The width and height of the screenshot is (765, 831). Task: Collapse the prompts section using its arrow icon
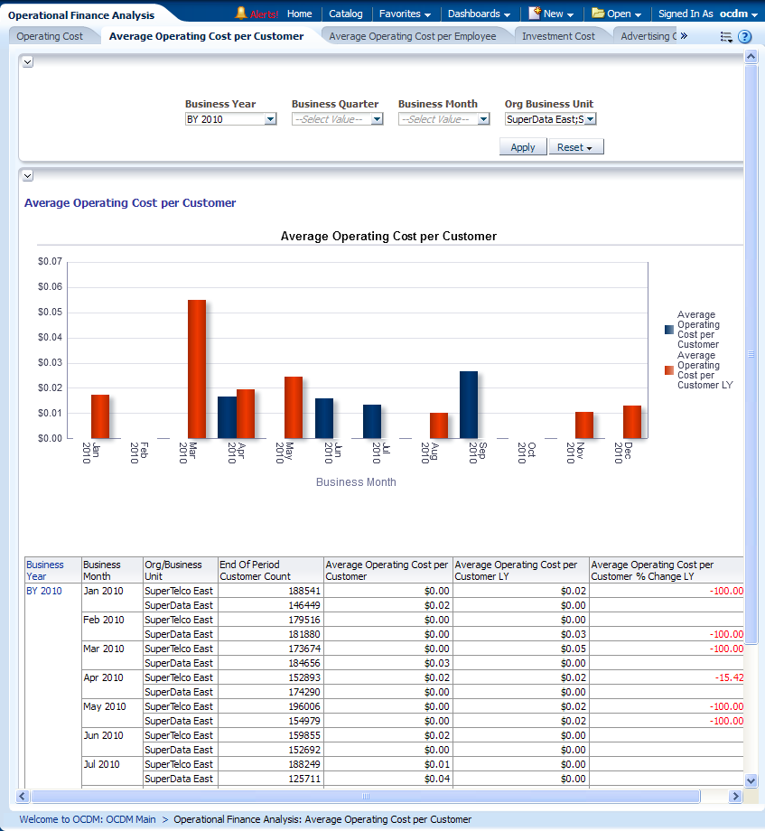27,61
